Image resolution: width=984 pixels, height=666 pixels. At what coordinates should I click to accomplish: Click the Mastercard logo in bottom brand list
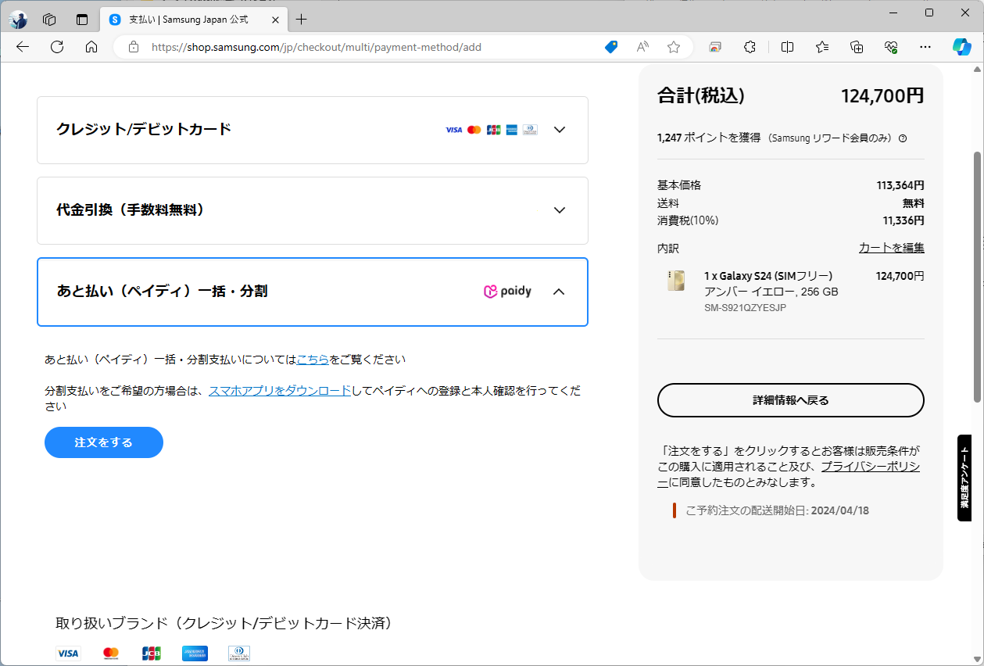pyautogui.click(x=111, y=653)
